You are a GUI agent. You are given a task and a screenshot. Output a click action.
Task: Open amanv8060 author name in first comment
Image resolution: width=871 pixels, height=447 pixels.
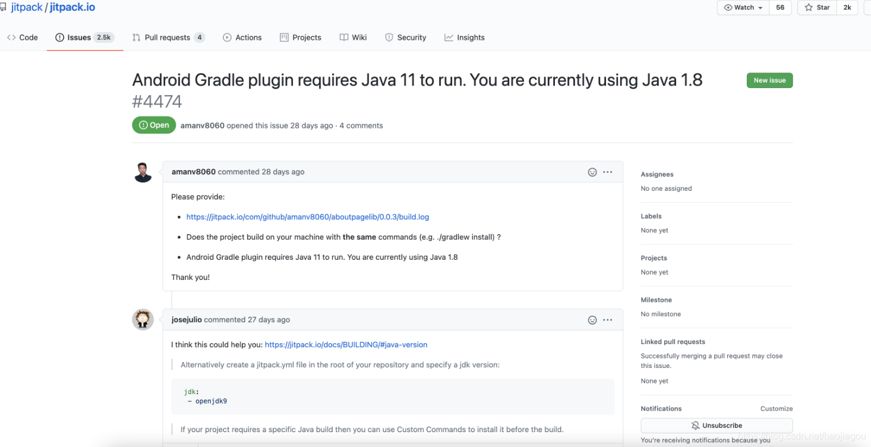[194, 172]
